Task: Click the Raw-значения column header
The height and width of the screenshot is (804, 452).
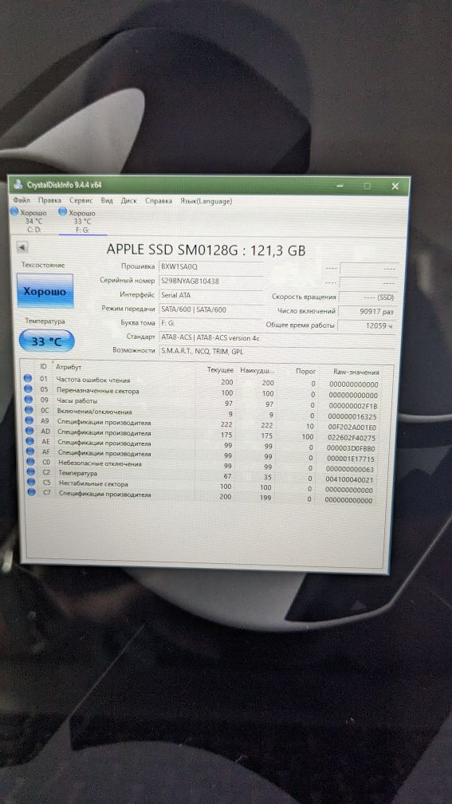Action: tap(356, 372)
